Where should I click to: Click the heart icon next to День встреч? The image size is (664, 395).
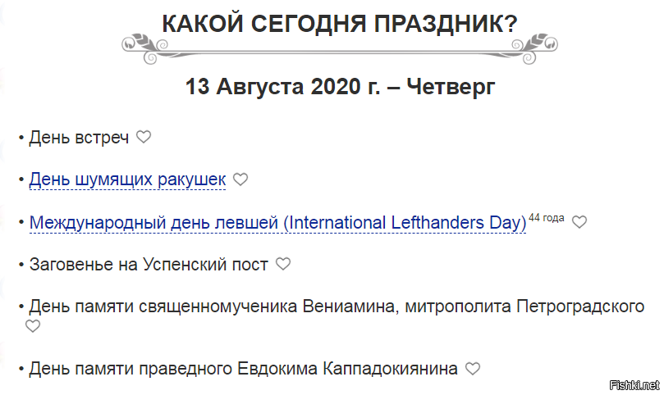click(x=144, y=137)
